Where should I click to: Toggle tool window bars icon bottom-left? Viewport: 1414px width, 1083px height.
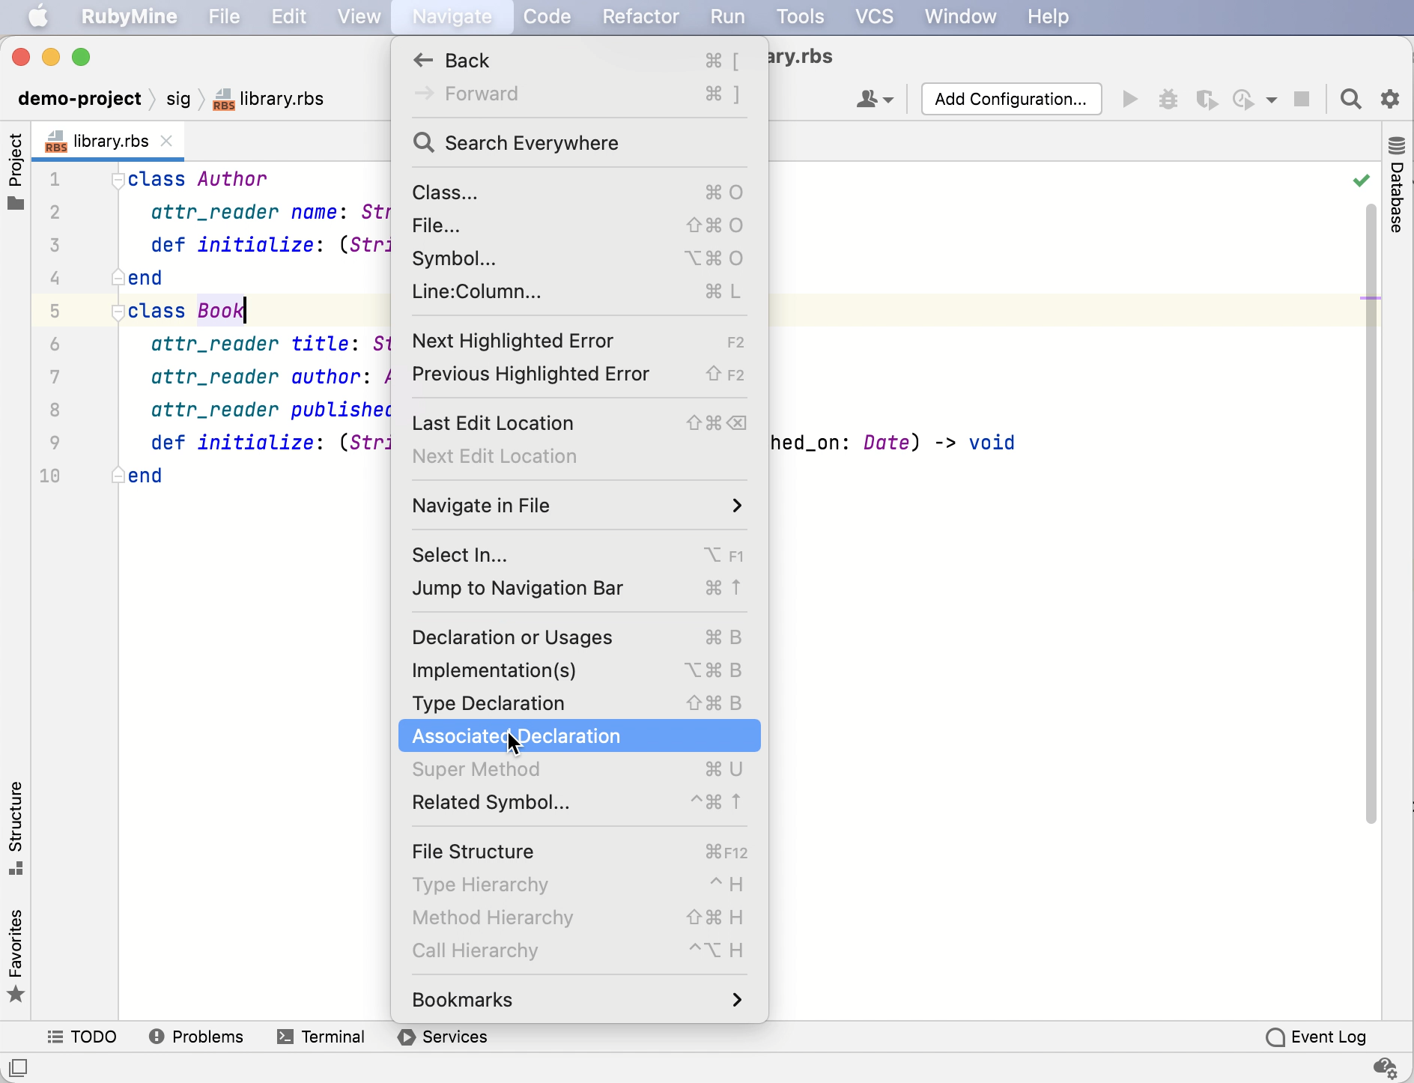tap(18, 1067)
